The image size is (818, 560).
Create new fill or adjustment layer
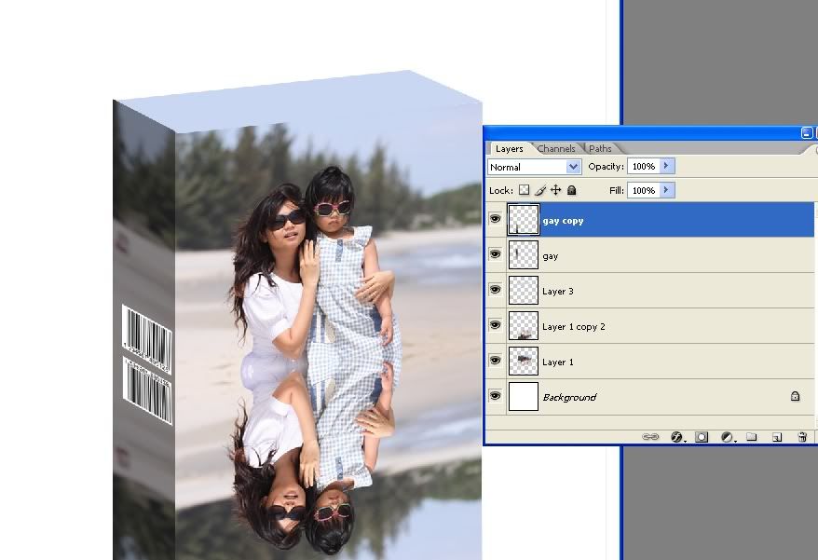point(727,436)
